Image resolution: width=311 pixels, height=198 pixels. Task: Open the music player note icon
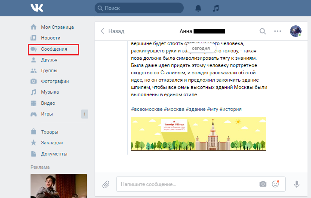pyautogui.click(x=216, y=8)
